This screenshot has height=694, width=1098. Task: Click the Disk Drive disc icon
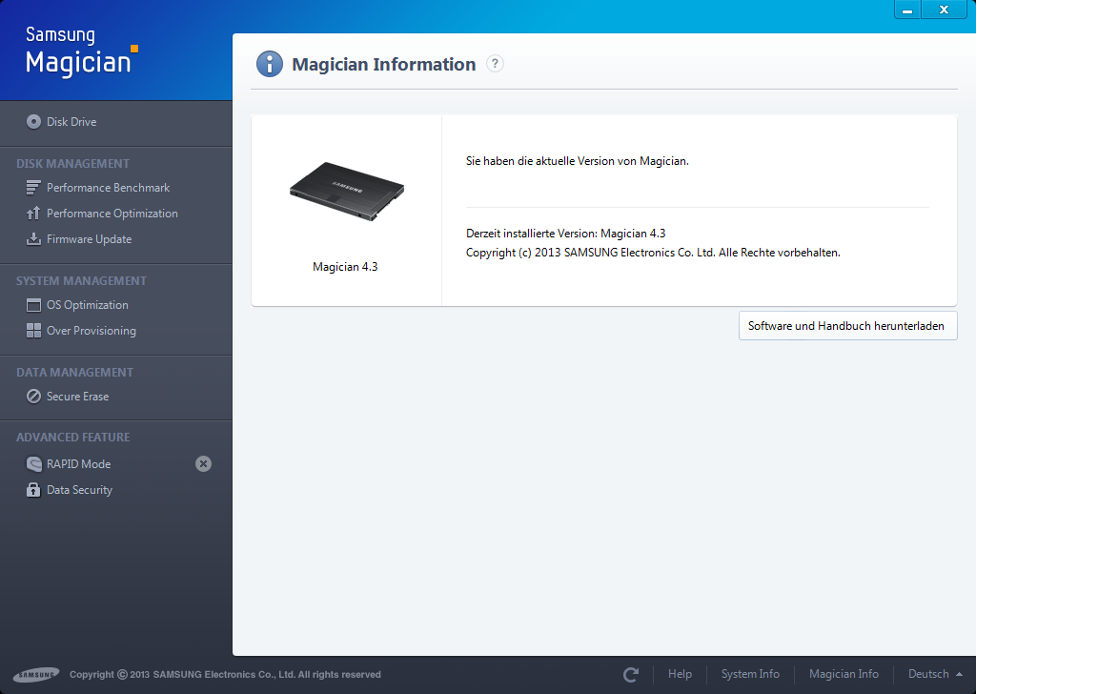(x=33, y=122)
